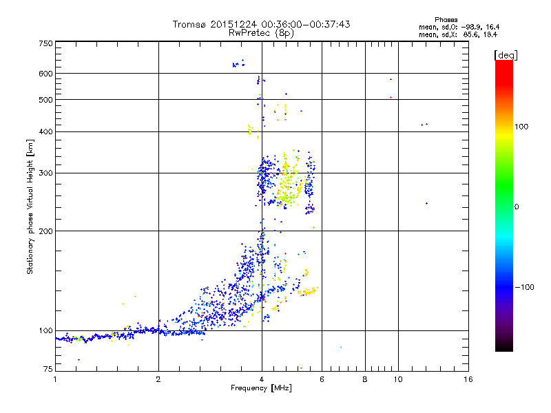Screen dimensions: 551x413
Task: Click the y-axis tick "200"
Action: (46, 231)
